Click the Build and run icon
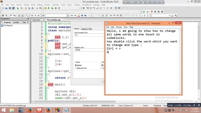Screen dimensions: 201x113 coord(52,8)
